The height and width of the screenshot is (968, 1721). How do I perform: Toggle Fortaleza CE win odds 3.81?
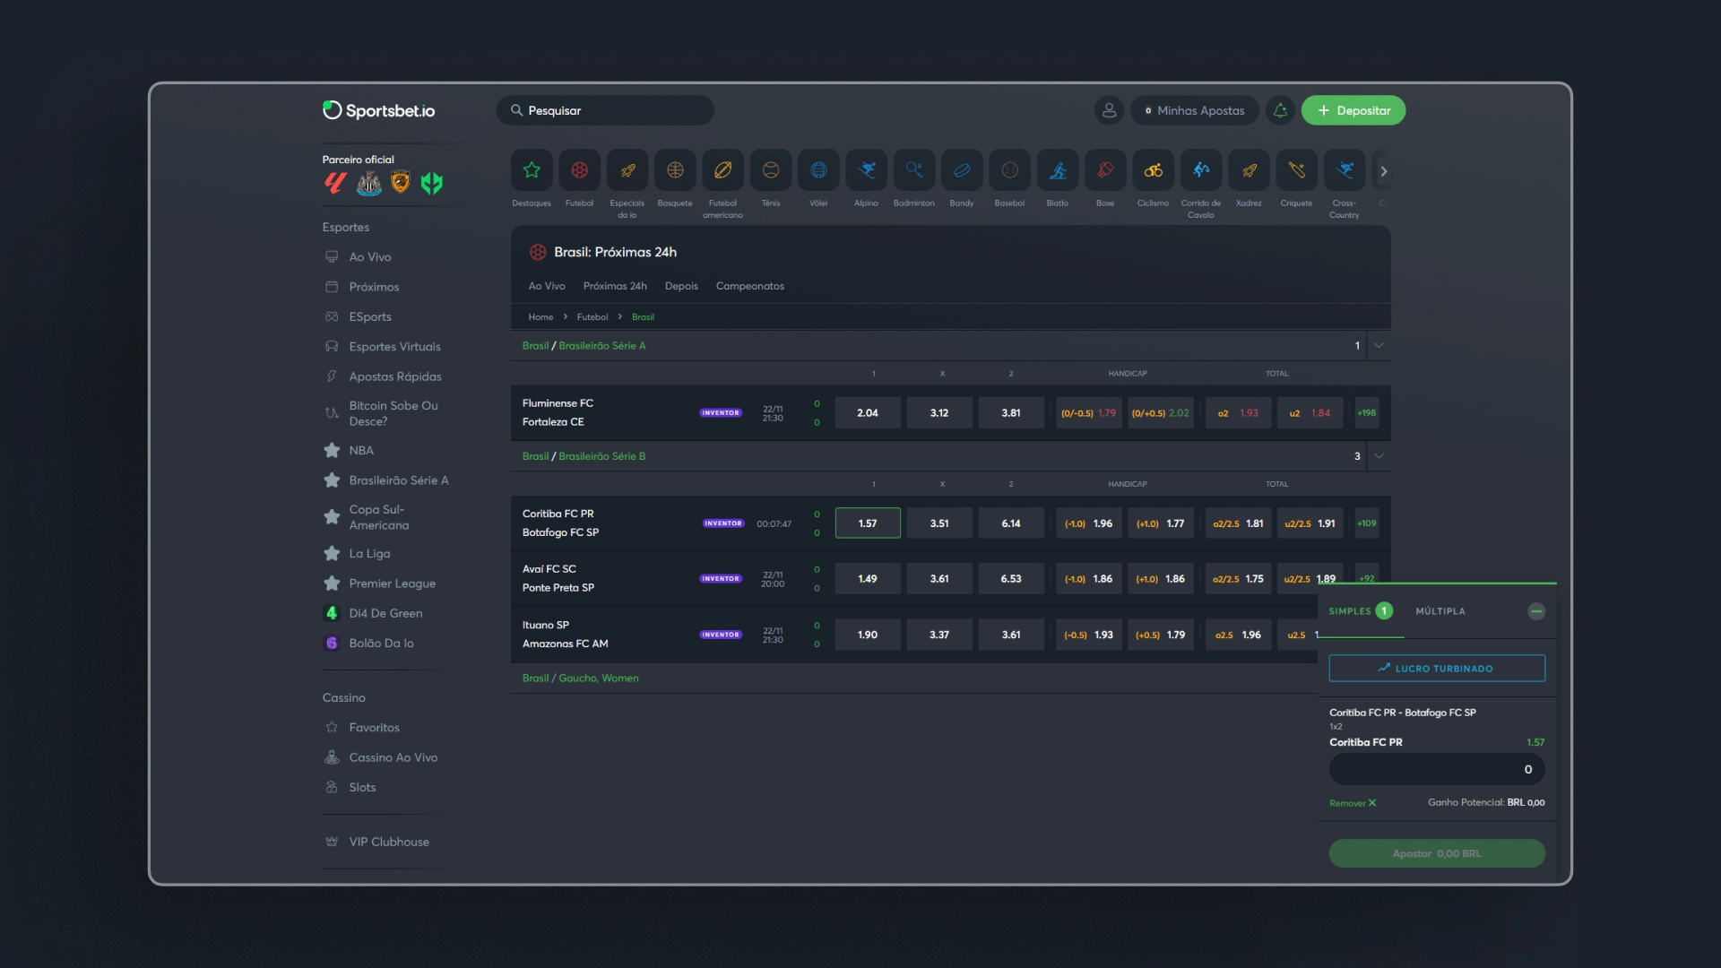[1011, 413]
